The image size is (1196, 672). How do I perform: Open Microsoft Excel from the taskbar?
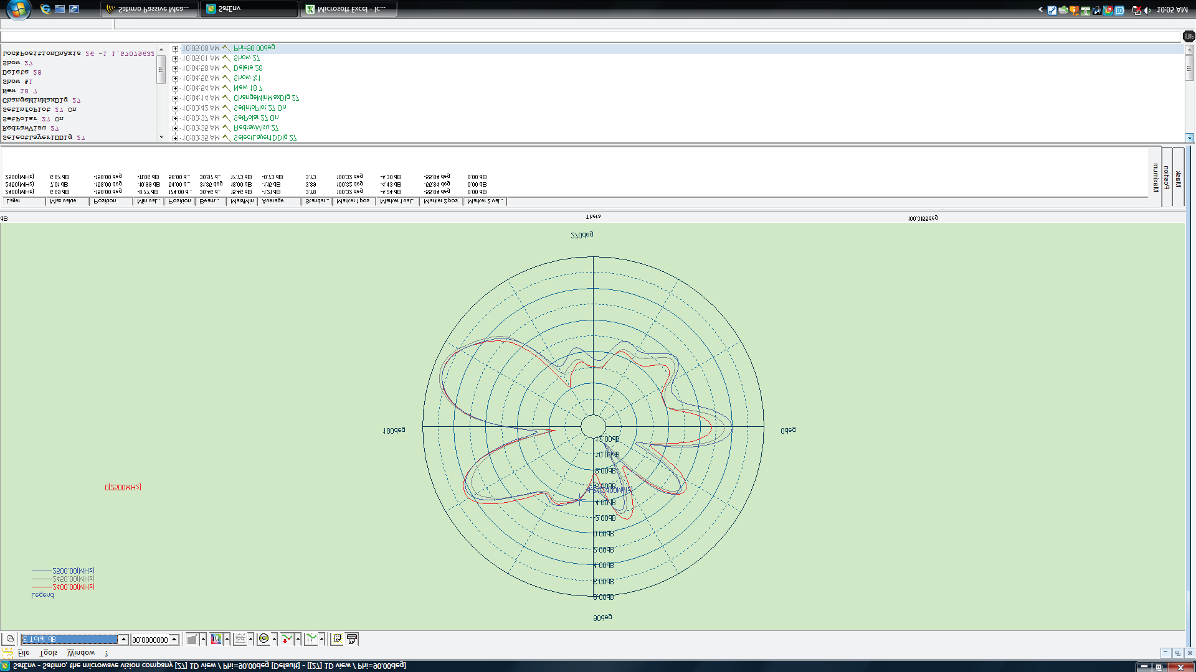click(x=348, y=9)
